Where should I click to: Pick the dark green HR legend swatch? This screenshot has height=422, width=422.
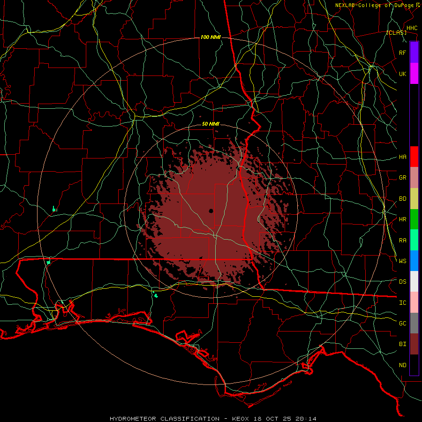(414, 219)
